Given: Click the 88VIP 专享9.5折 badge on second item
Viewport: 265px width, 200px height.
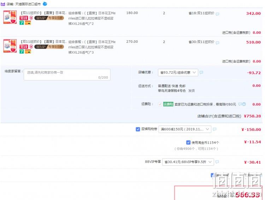Looking at the screenshot, I should (49, 47).
